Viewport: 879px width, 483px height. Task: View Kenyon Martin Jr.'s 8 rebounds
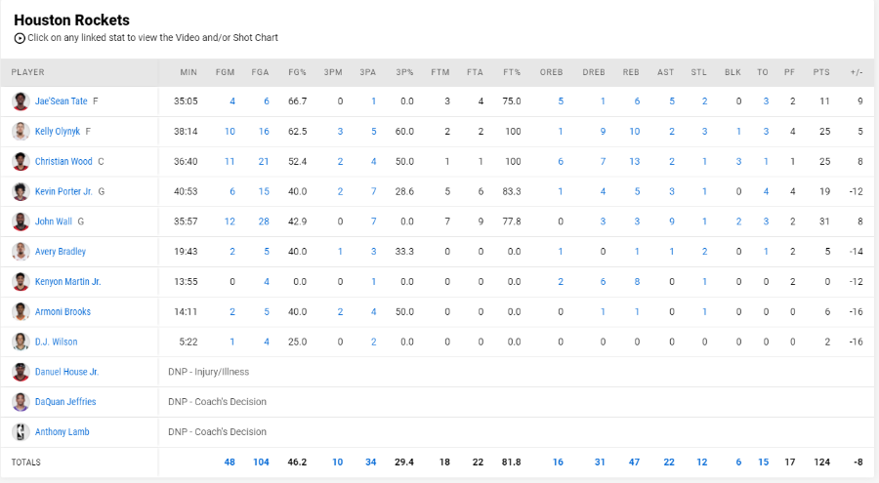click(637, 281)
